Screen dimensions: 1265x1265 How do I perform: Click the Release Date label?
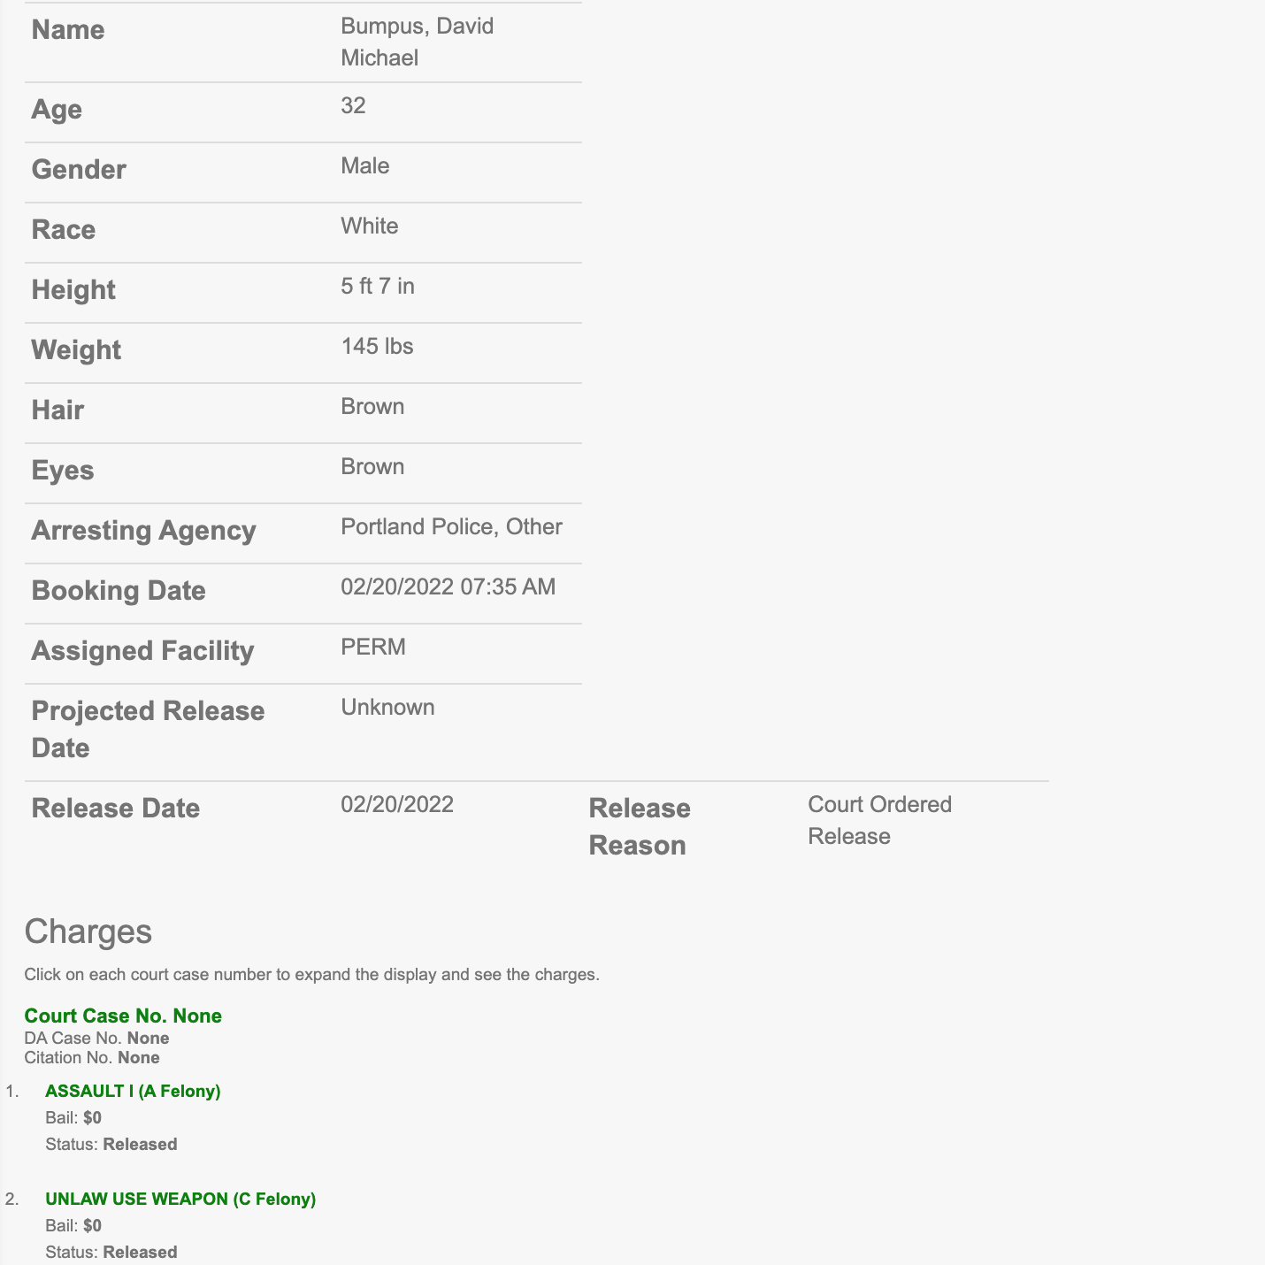116,808
